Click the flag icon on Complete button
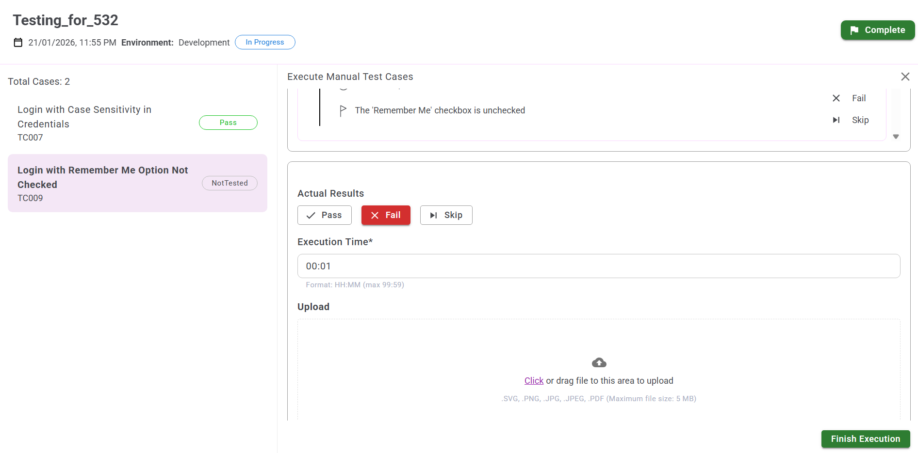 tap(854, 30)
